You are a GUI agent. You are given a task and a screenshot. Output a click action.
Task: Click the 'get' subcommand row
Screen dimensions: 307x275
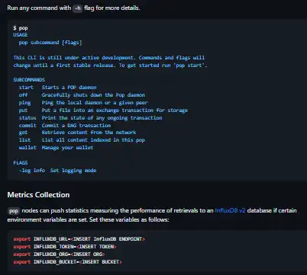[x=77, y=133]
